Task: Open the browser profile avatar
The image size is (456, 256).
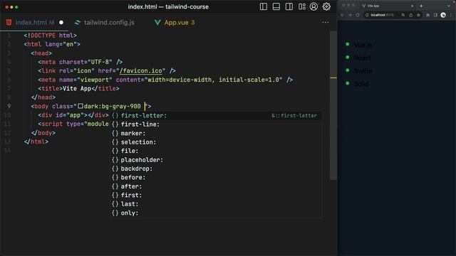Action: pos(443,15)
